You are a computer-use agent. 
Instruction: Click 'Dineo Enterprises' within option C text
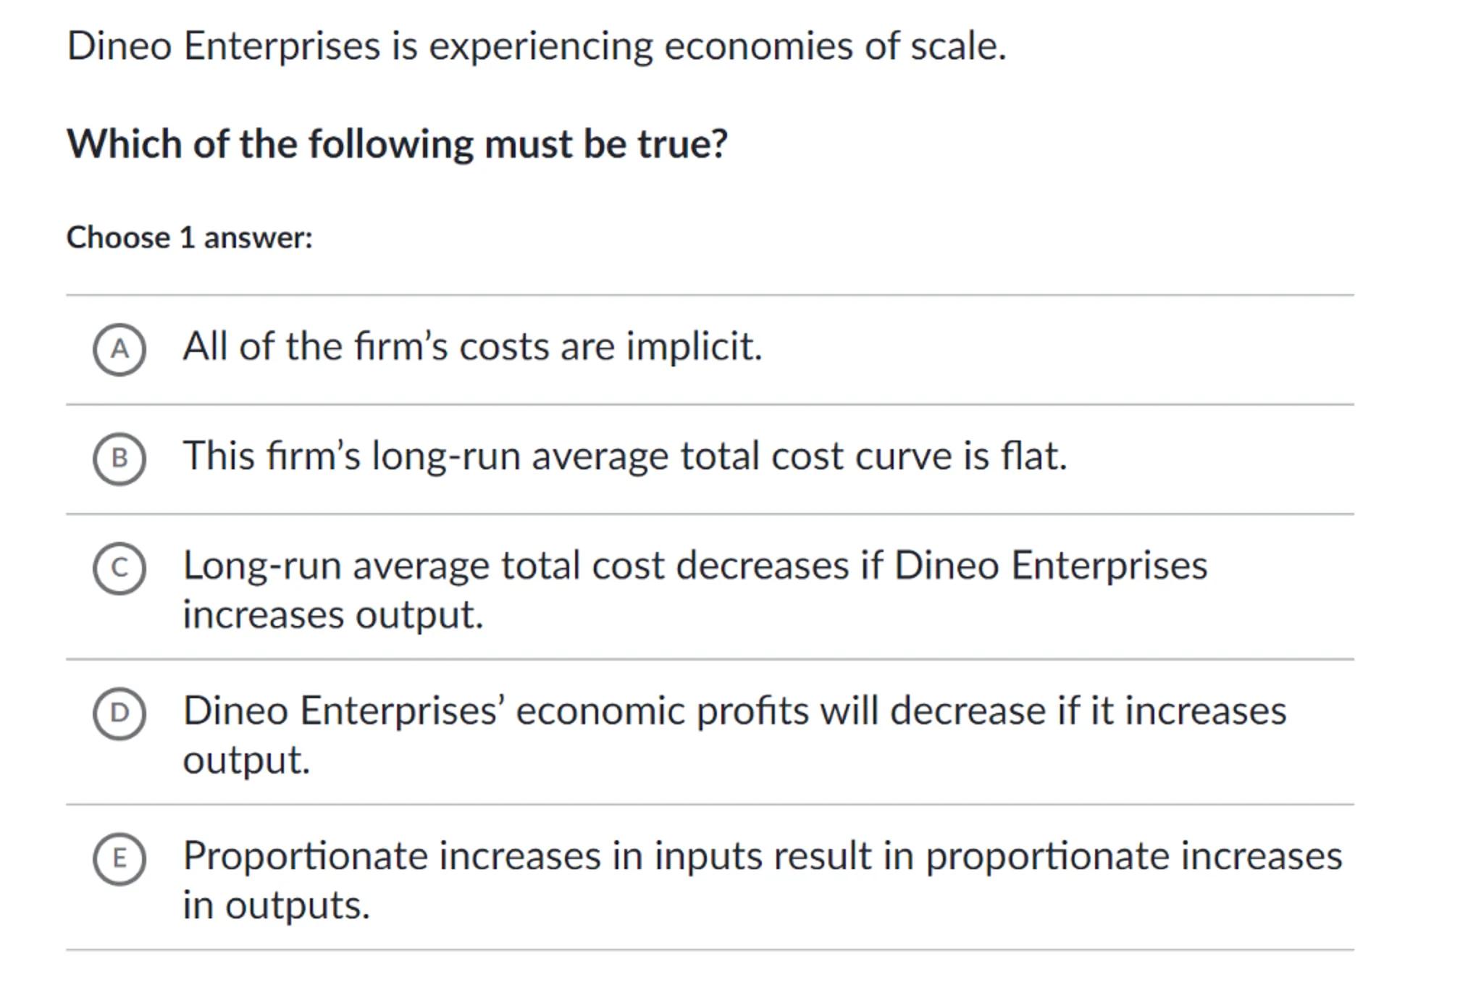1051,566
